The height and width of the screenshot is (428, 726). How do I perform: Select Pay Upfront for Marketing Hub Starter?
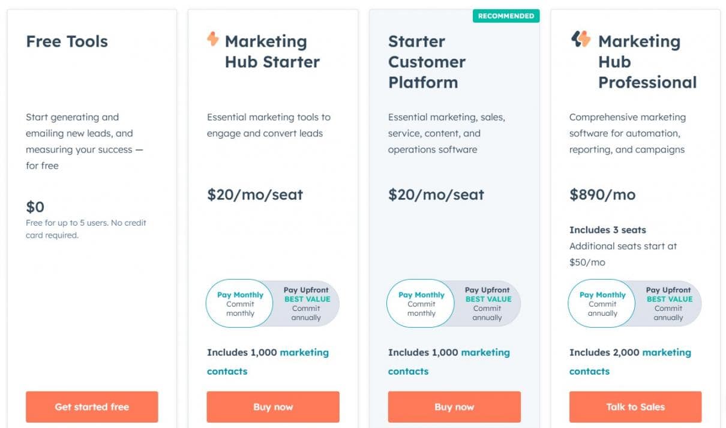point(306,303)
